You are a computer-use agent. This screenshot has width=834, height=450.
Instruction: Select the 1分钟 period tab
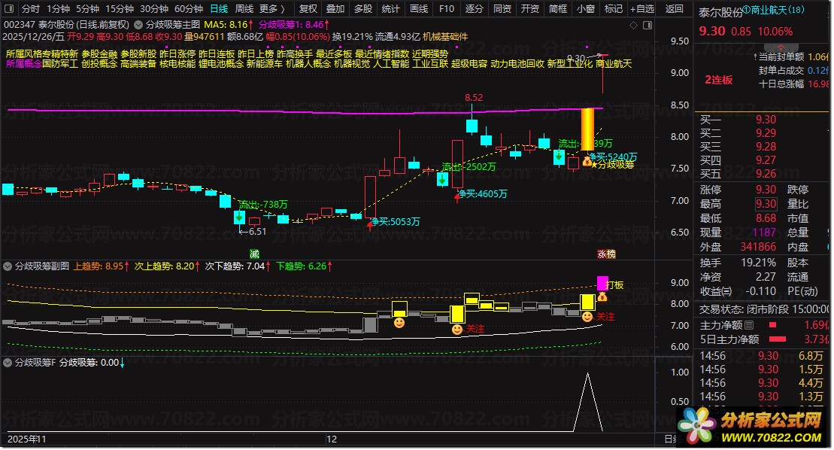point(58,8)
